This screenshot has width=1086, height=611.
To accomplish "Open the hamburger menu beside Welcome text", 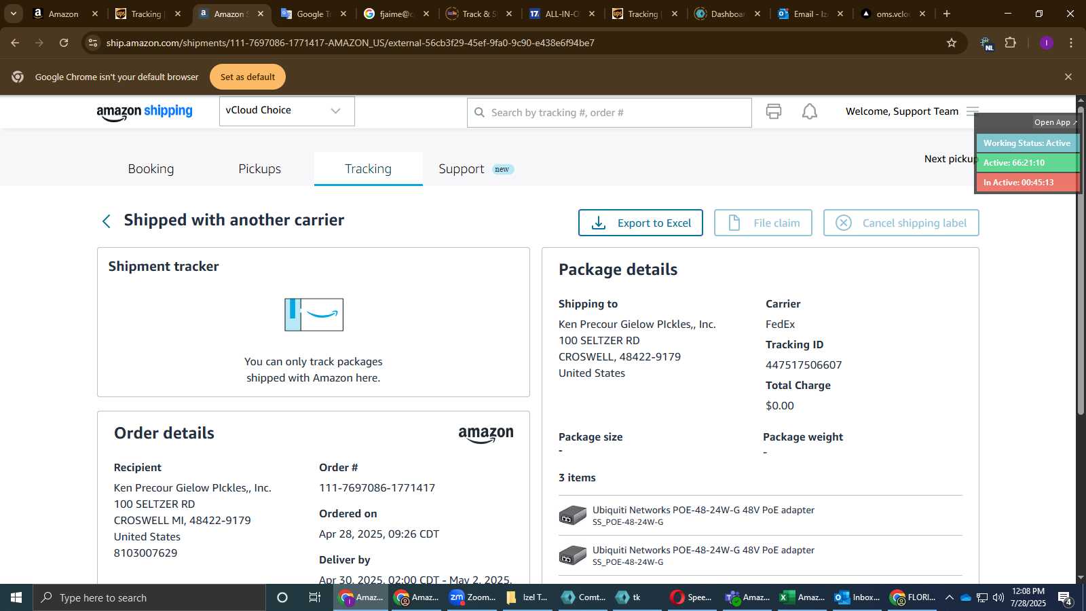I will tap(973, 111).
